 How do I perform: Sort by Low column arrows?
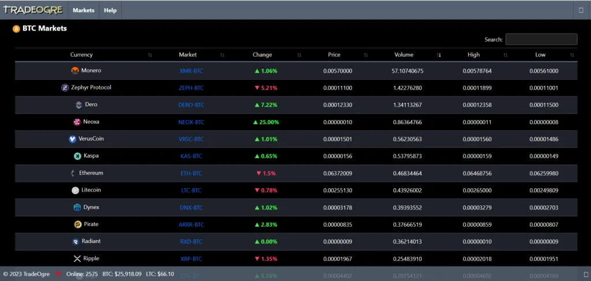572,55
